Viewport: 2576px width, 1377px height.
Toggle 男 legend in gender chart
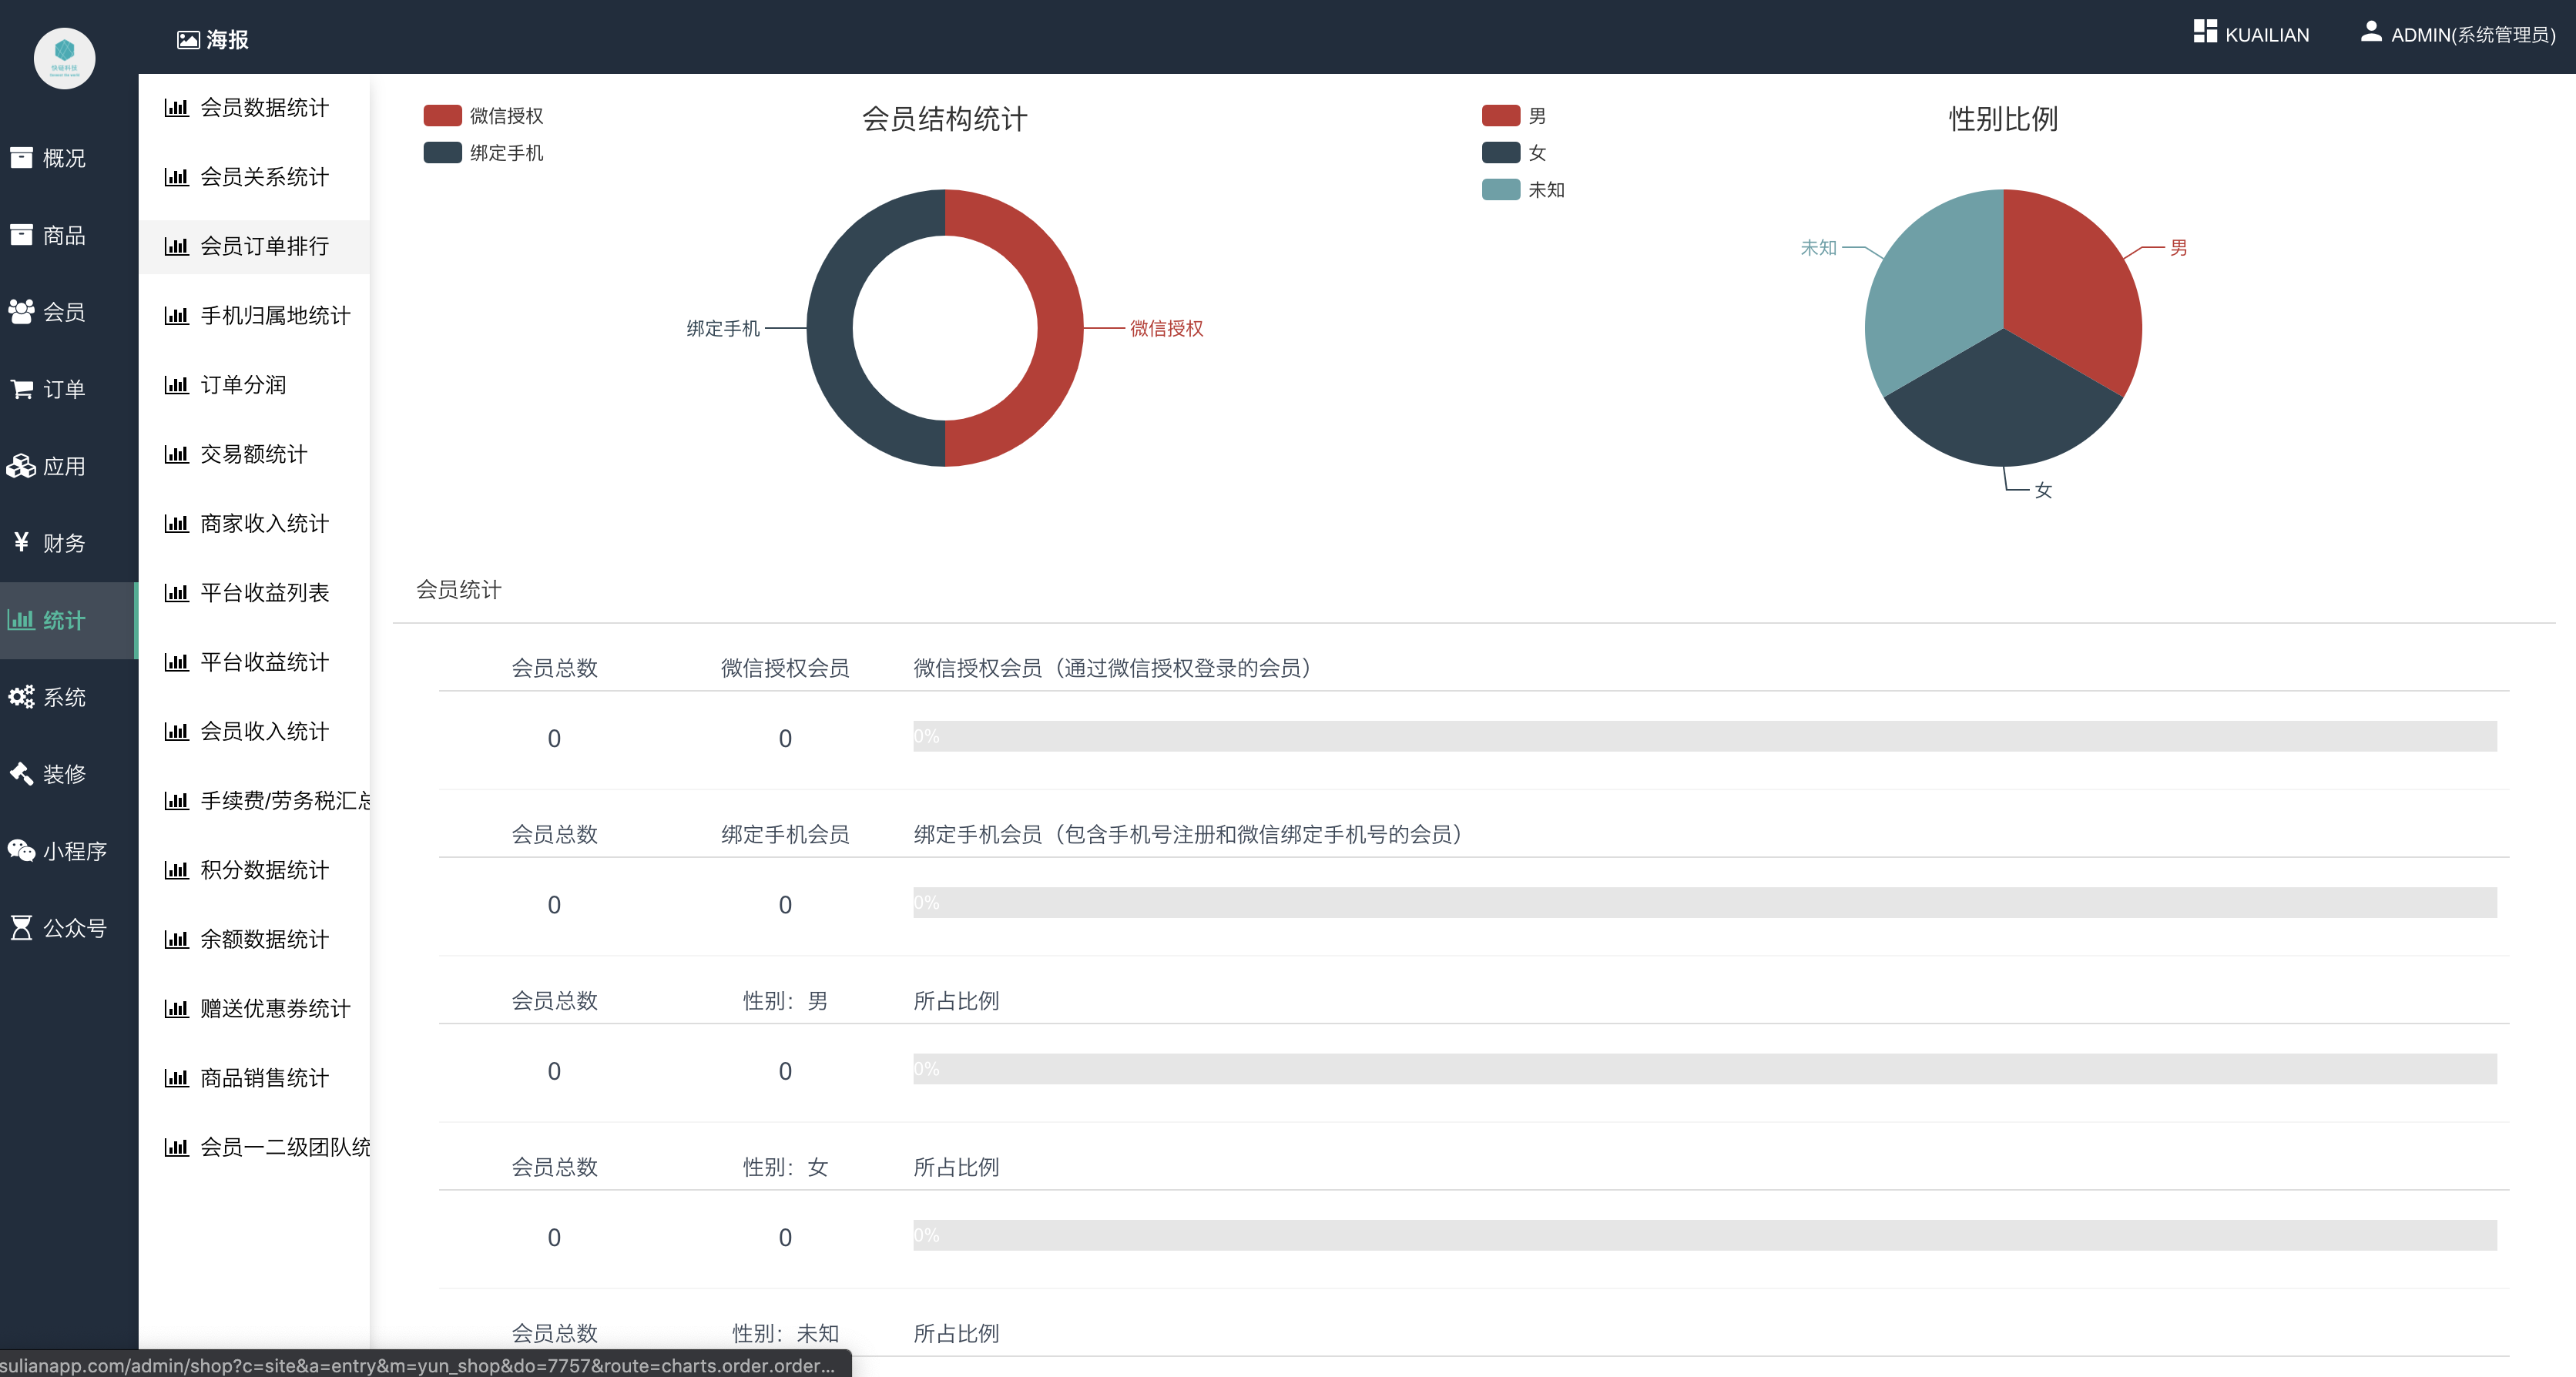pos(1514,116)
